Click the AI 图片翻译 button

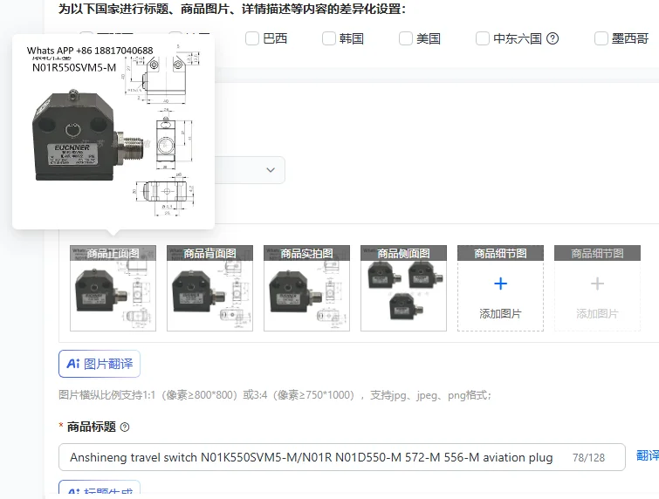(100, 364)
